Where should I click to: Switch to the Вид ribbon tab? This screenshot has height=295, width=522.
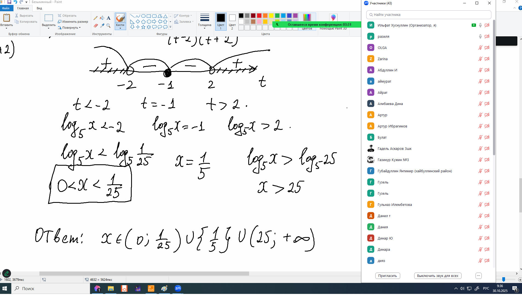(39, 8)
